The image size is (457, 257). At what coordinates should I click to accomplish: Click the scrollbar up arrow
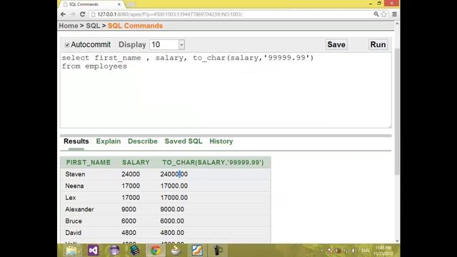coord(397,24)
